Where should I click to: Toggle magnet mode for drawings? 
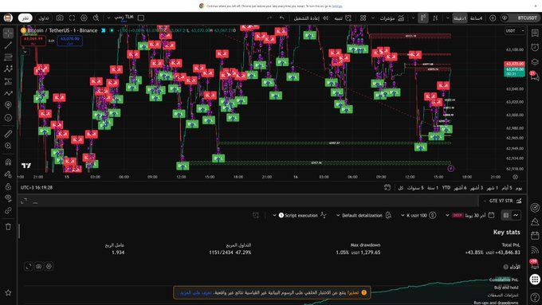pos(8,162)
